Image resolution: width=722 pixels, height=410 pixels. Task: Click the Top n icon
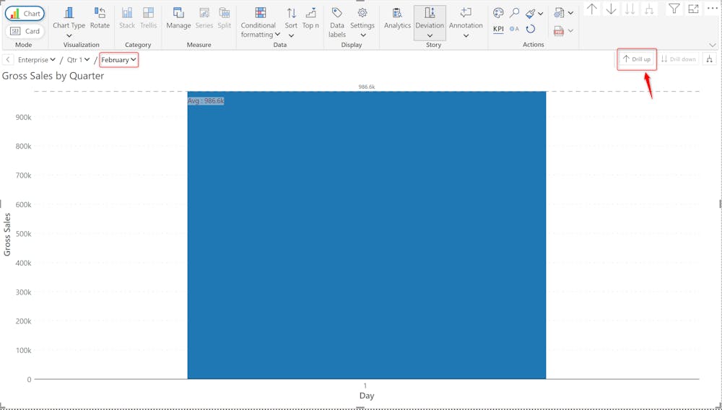click(x=310, y=18)
